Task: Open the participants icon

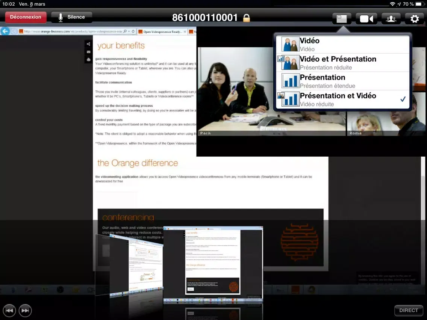Action: point(391,19)
